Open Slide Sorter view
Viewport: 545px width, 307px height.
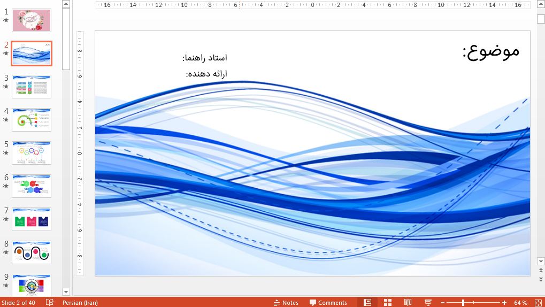click(388, 302)
